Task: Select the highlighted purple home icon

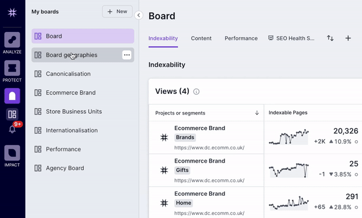Action: click(12, 96)
